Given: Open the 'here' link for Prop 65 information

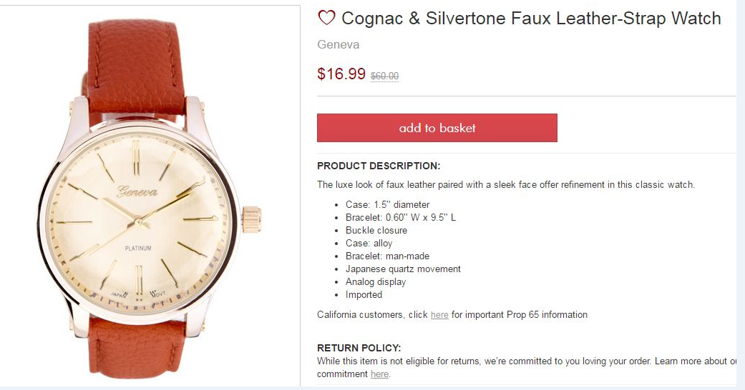Looking at the screenshot, I should [439, 315].
